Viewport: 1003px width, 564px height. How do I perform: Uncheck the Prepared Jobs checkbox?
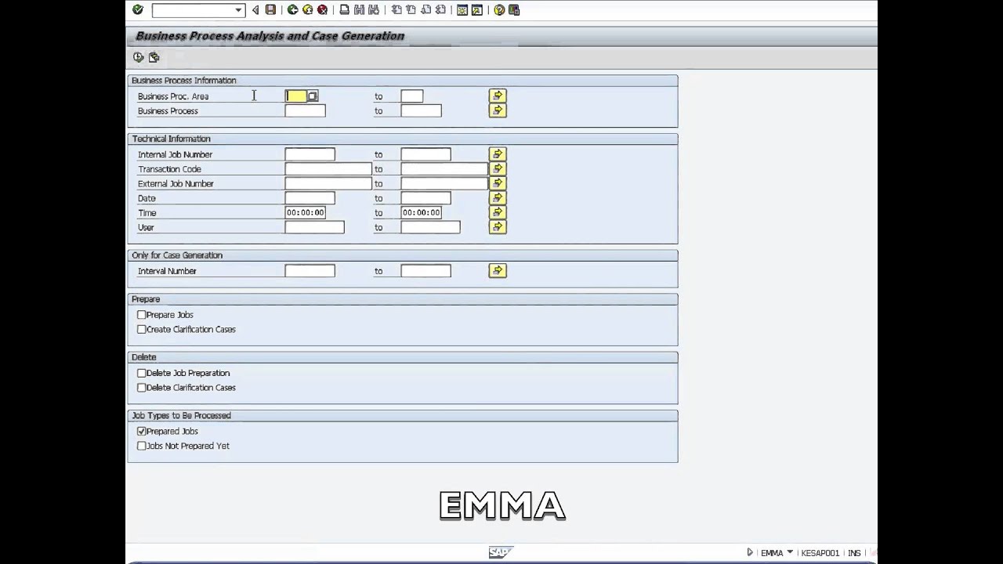tap(142, 432)
